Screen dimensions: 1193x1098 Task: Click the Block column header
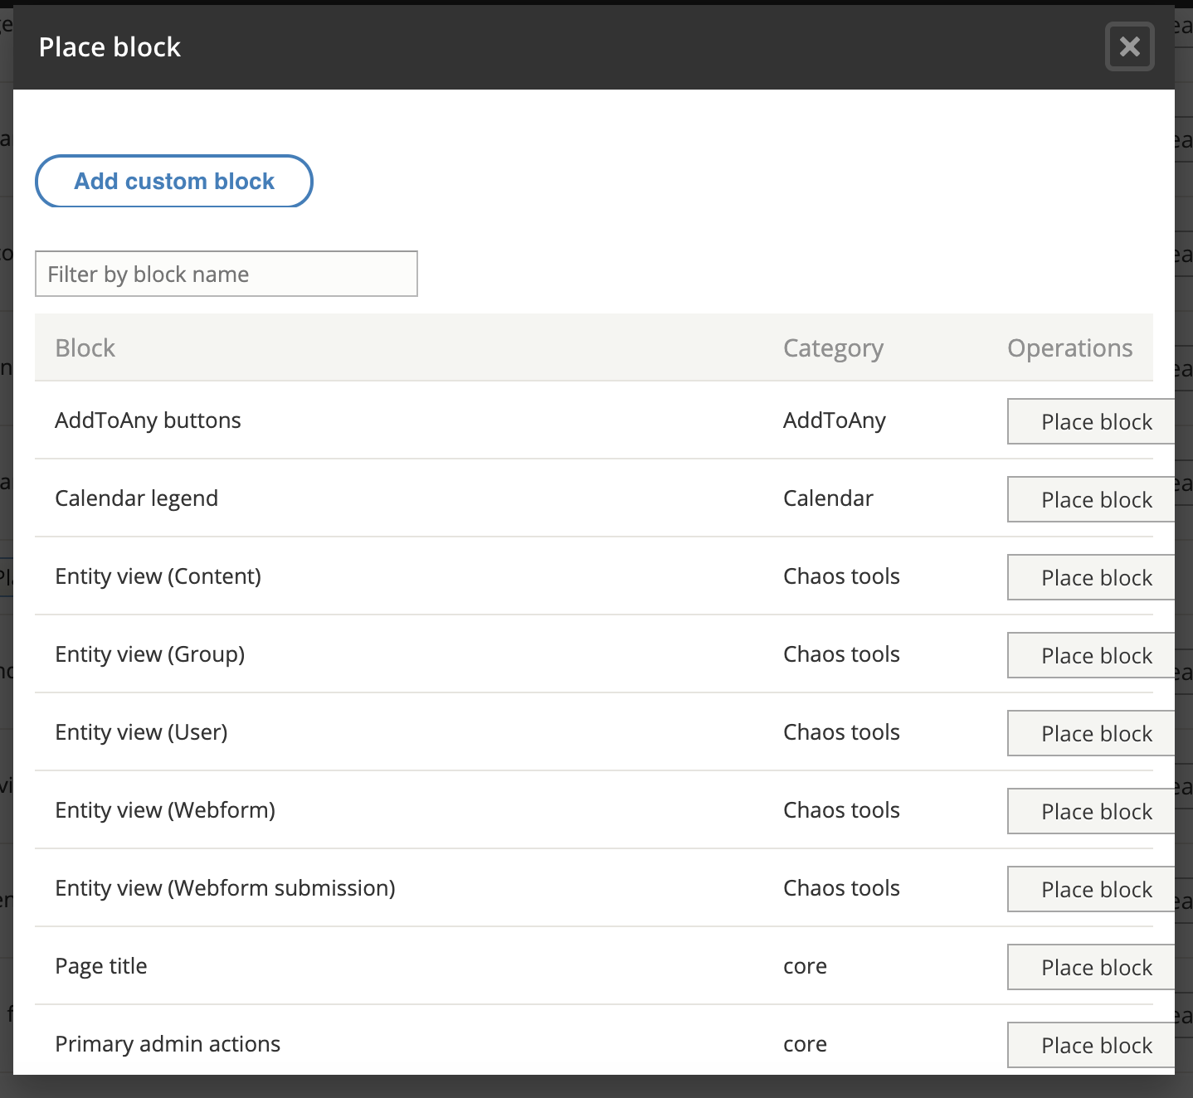[85, 348]
